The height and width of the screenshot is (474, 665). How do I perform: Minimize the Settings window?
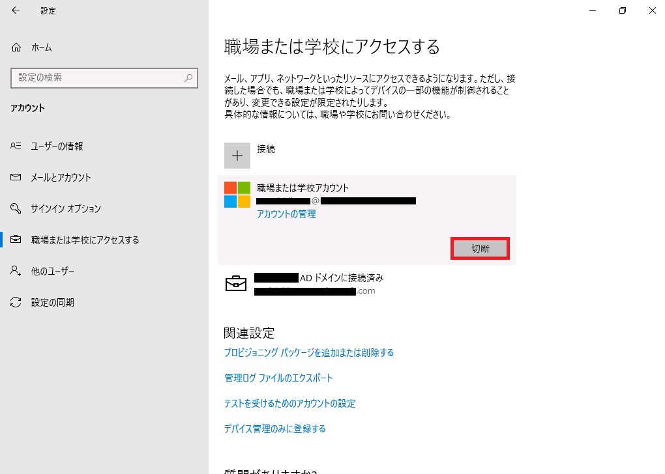593,10
